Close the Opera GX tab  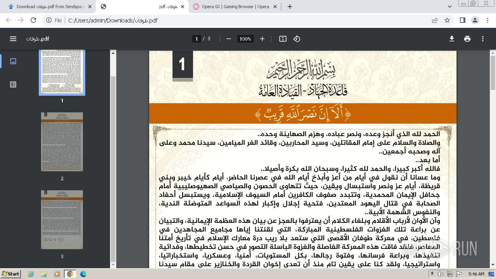(276, 7)
